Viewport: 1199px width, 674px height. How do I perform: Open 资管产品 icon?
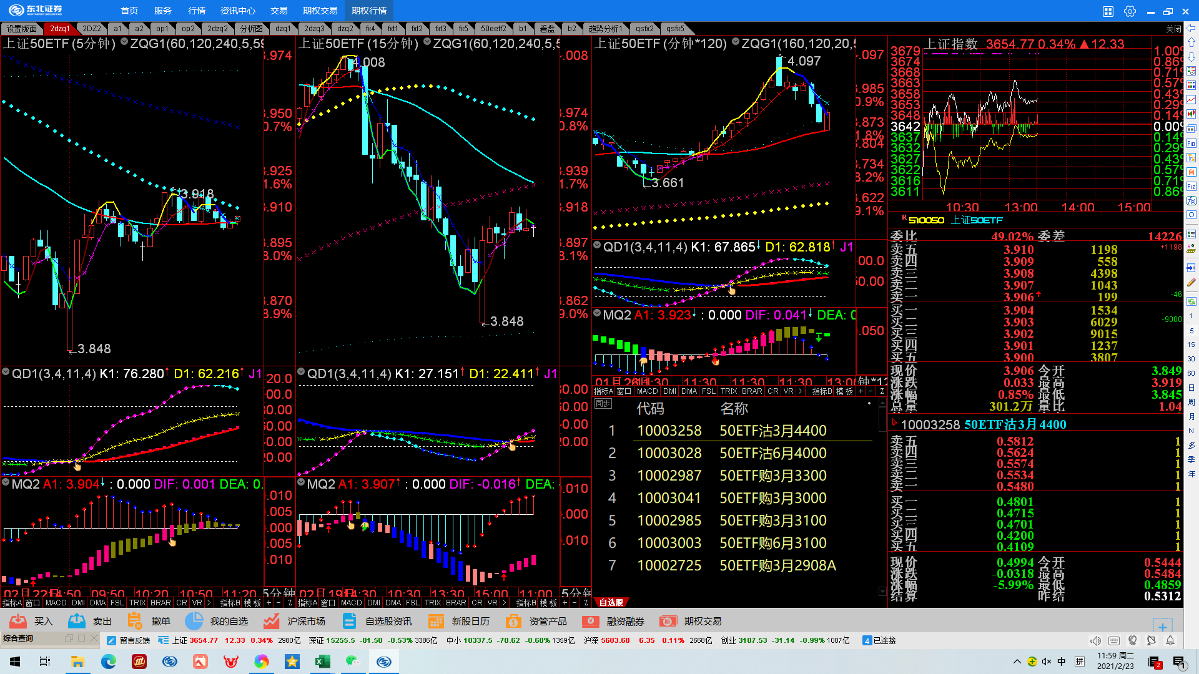pyautogui.click(x=513, y=621)
